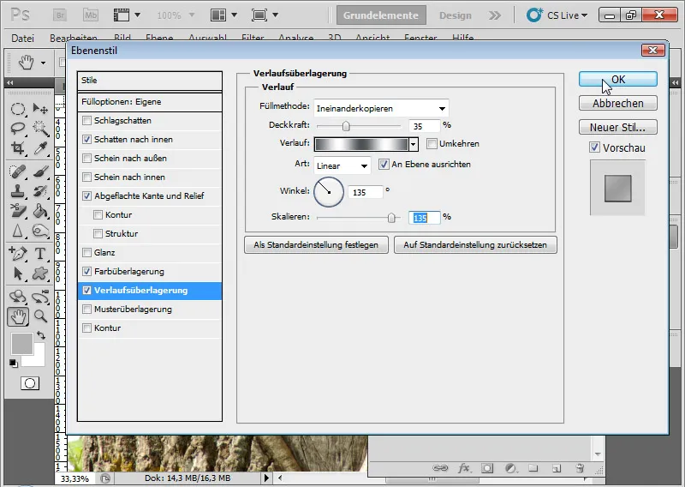This screenshot has height=487, width=685.
Task: Select the Clone Stamp tool
Action: point(17,191)
